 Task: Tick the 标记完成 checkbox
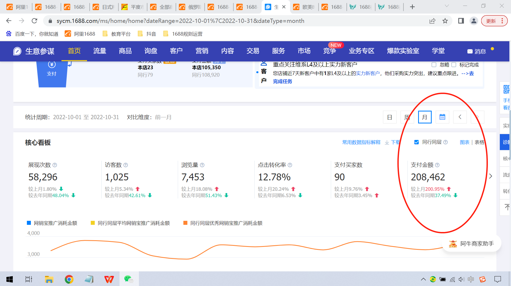[x=454, y=65]
